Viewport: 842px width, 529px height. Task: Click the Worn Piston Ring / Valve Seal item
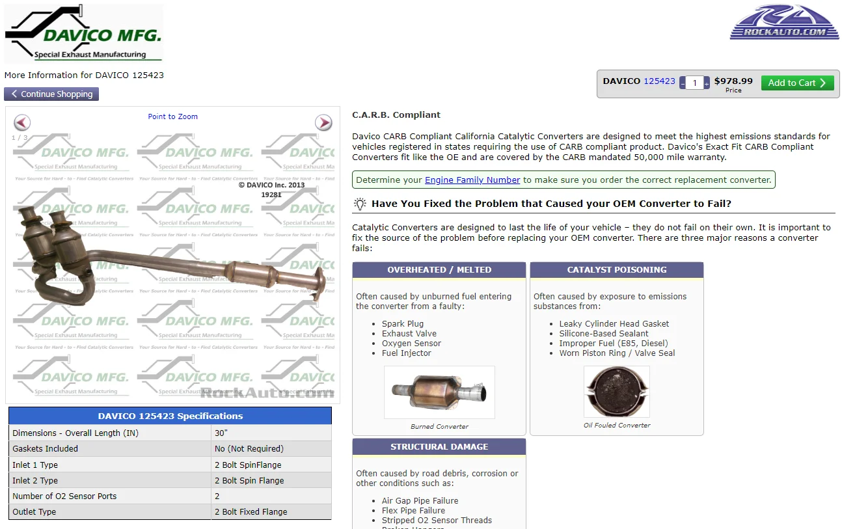[618, 353]
